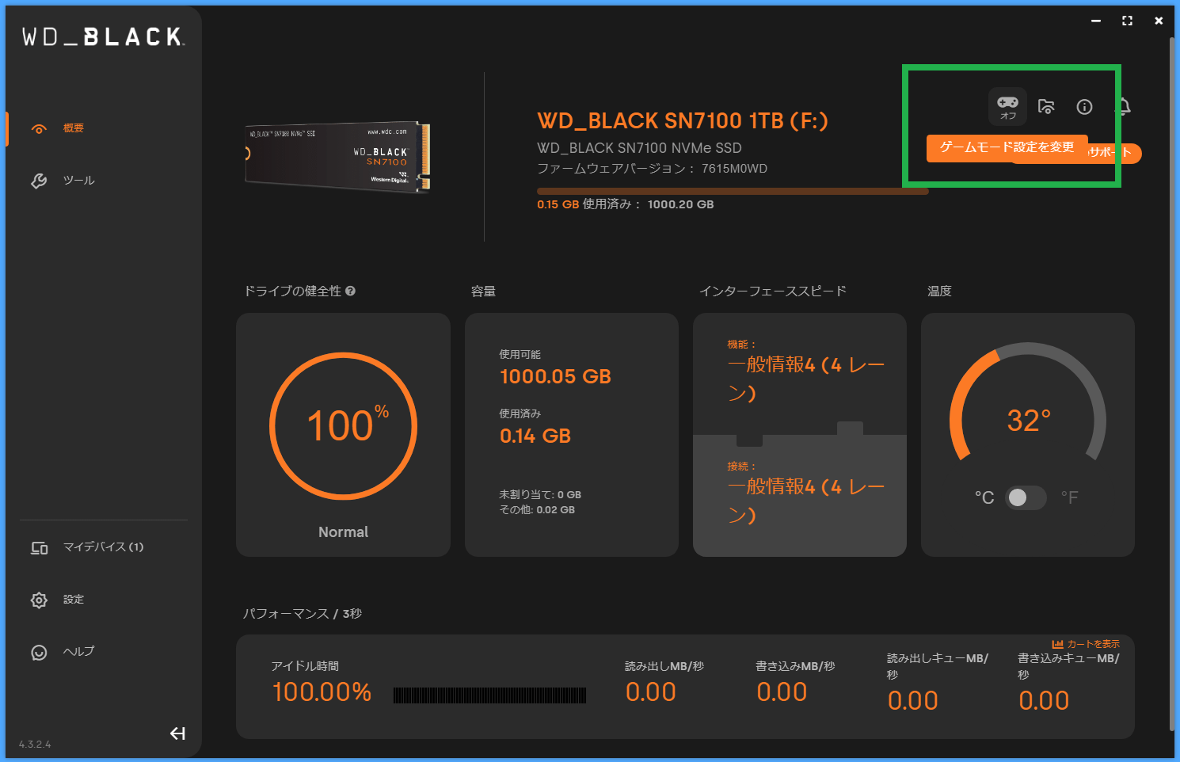Click the firmware version text 7615M0WD

[734, 169]
